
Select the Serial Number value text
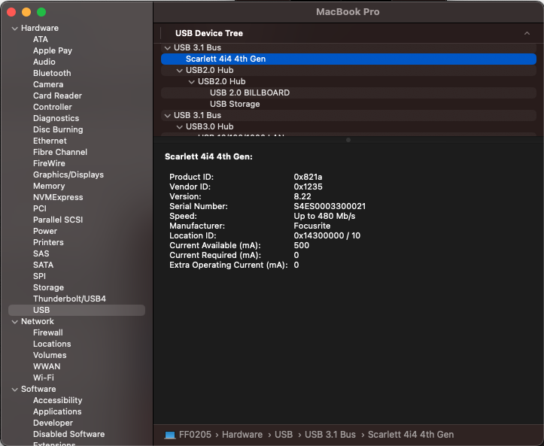click(330, 206)
